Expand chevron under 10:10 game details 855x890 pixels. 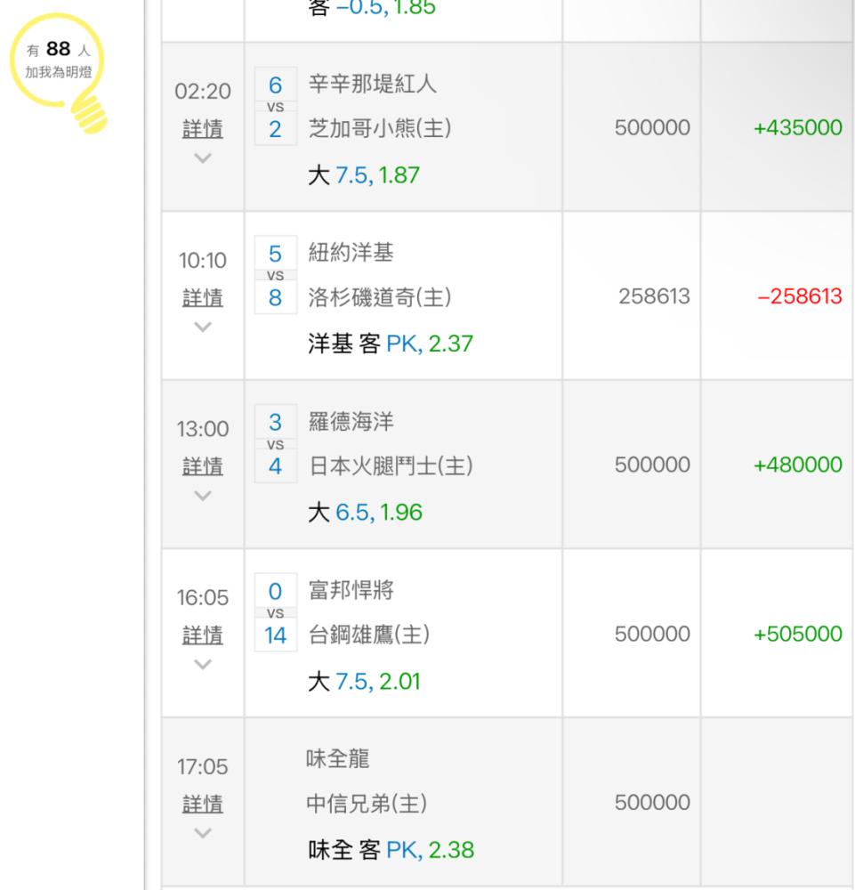pyautogui.click(x=203, y=327)
